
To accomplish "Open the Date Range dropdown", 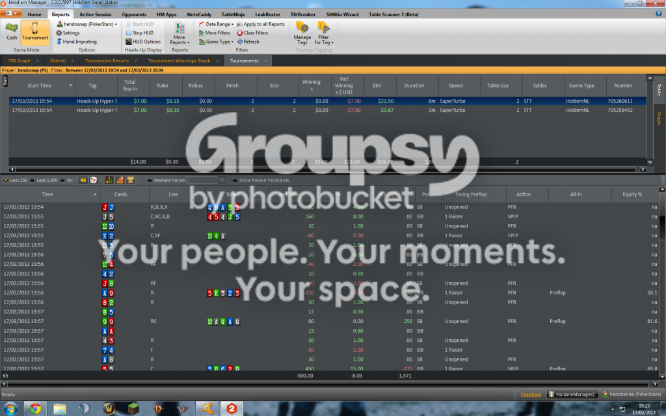I will tap(216, 24).
